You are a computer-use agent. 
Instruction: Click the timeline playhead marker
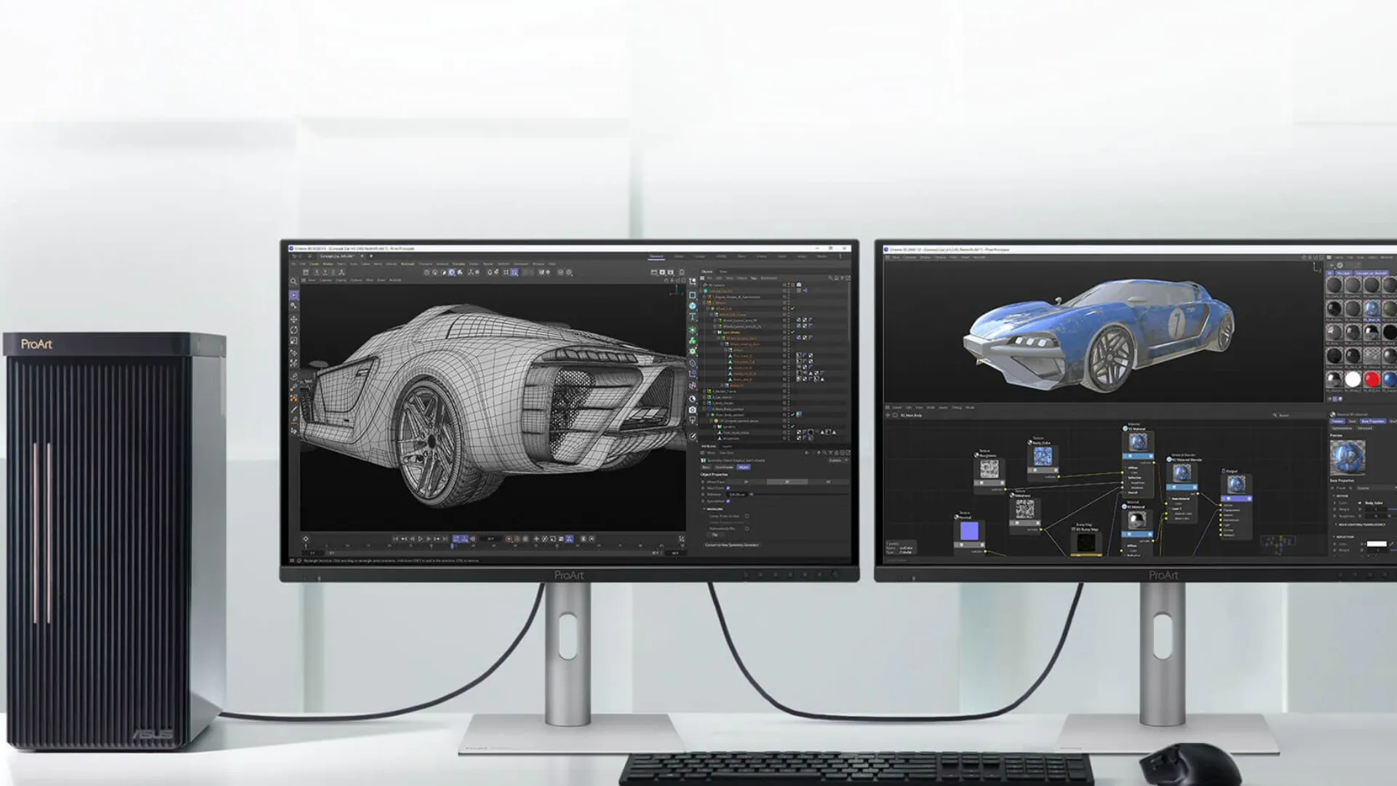tap(452, 545)
